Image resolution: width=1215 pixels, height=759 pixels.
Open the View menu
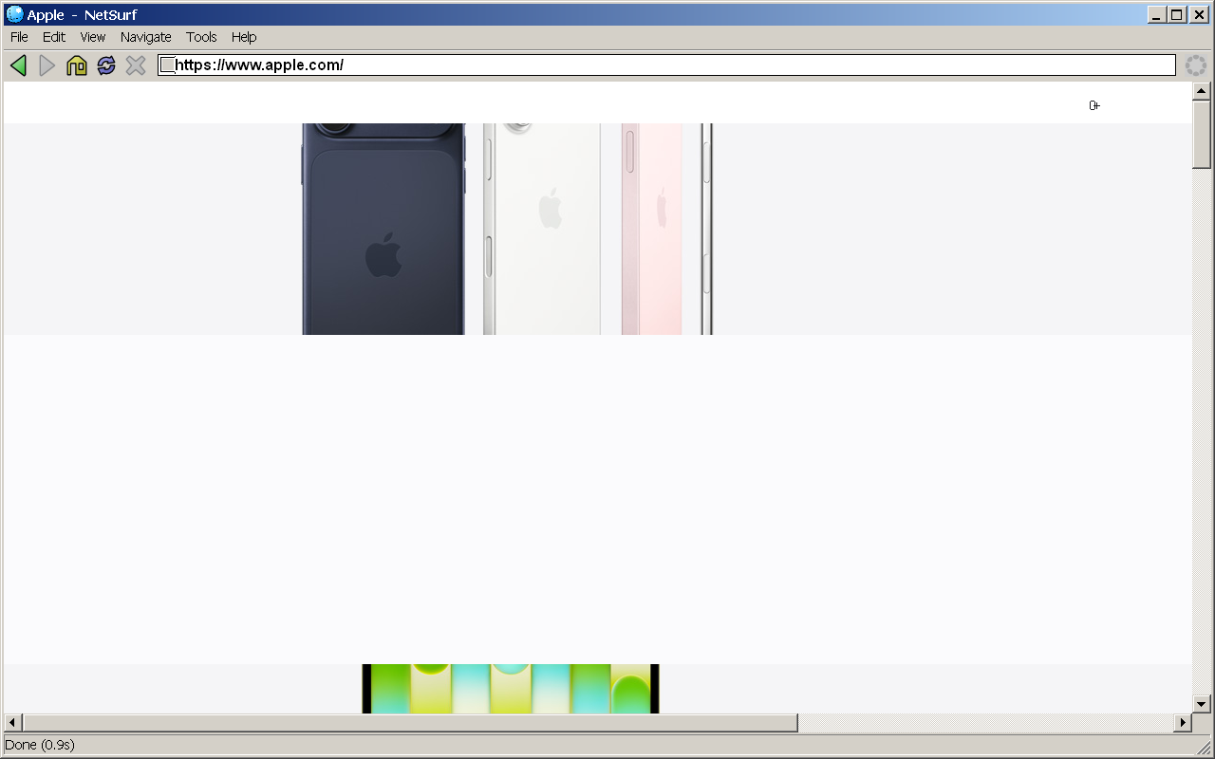click(x=93, y=37)
